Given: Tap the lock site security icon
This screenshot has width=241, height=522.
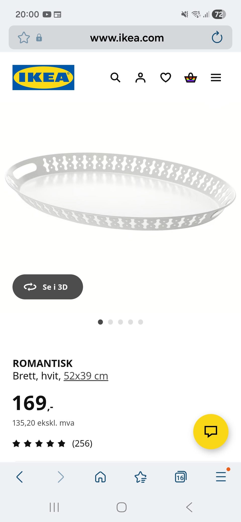Looking at the screenshot, I should [x=39, y=38].
